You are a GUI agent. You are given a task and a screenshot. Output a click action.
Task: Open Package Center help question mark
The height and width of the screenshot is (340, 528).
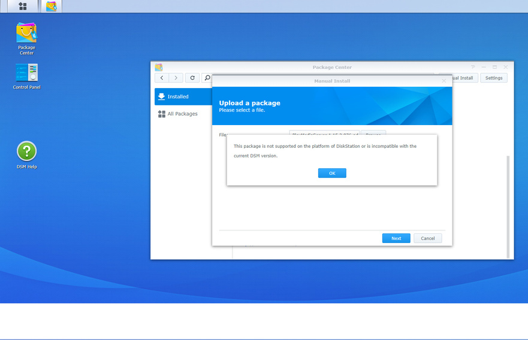click(x=473, y=67)
